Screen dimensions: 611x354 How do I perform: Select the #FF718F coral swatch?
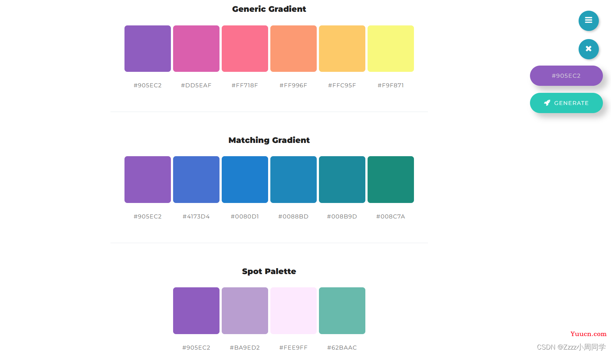click(x=245, y=49)
